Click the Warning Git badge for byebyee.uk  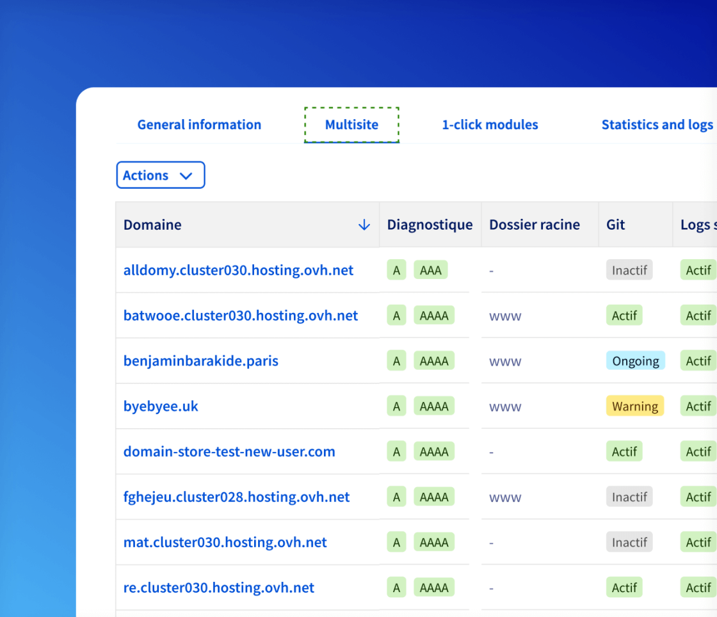634,406
